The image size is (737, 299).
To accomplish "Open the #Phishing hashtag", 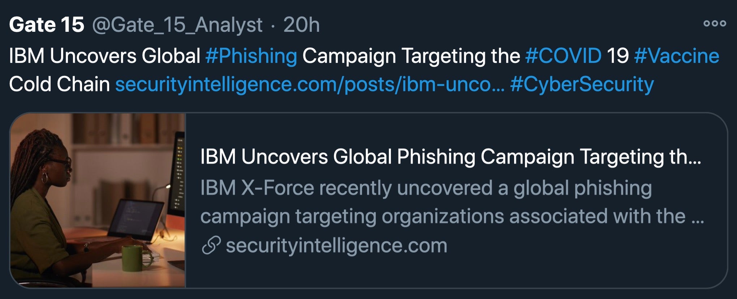I will coord(251,56).
